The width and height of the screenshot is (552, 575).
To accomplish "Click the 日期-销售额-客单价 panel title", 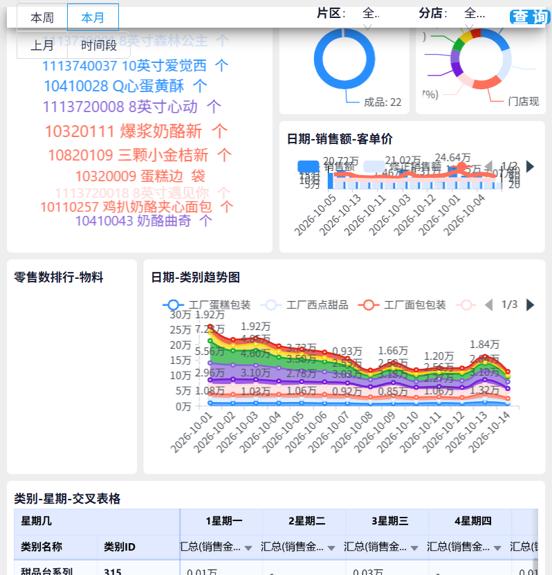I will [340, 139].
